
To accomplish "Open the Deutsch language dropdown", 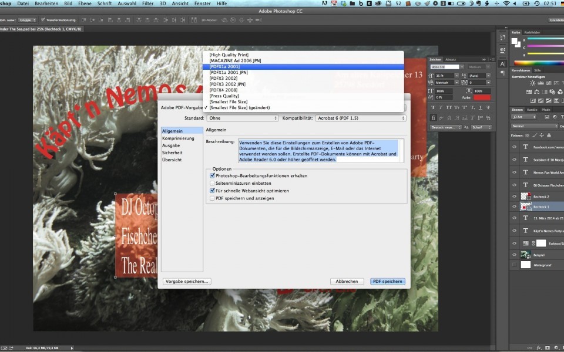I will coord(446,127).
